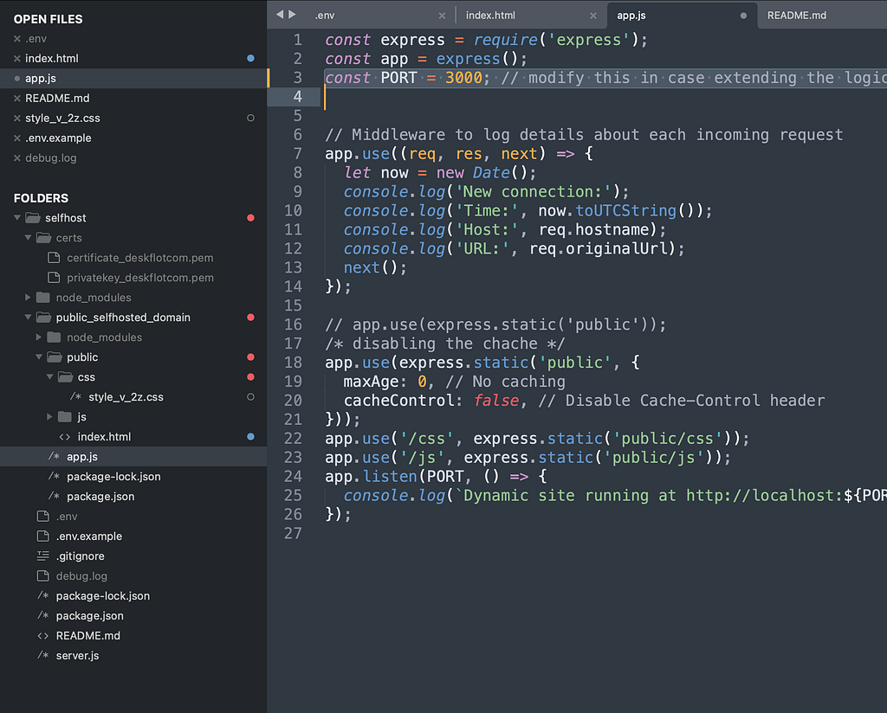887x713 pixels.
Task: Place cursor on empty line 4
Action: tap(577, 97)
